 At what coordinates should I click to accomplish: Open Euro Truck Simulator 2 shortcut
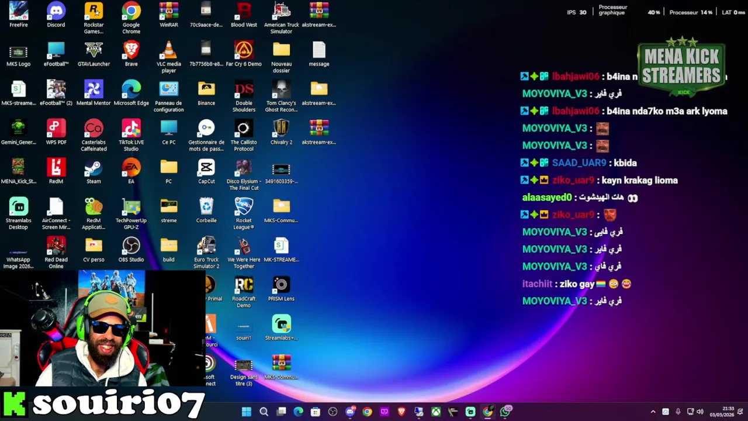tap(206, 253)
